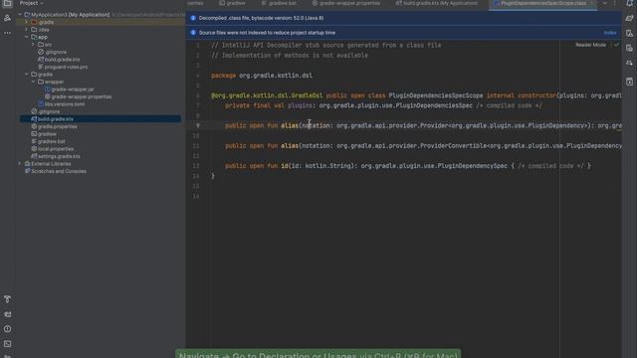Screen dimensions: 637x358
Task: Switch to the gradlew tab
Action: pyautogui.click(x=232, y=3)
